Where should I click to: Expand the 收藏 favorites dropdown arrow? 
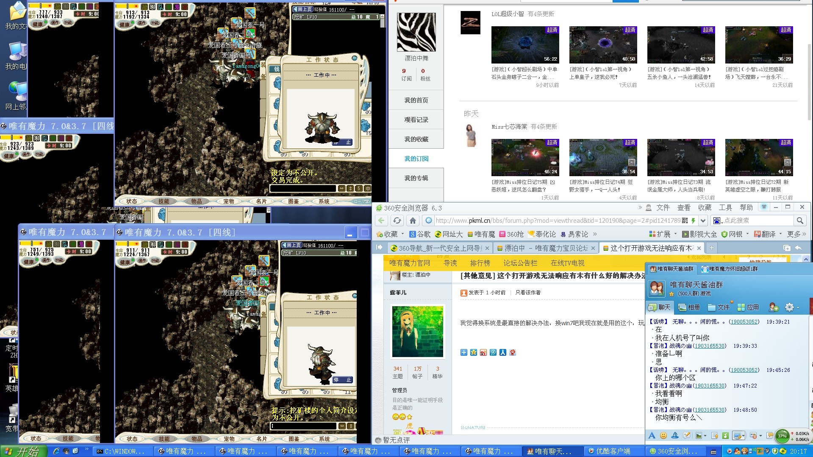pos(402,234)
